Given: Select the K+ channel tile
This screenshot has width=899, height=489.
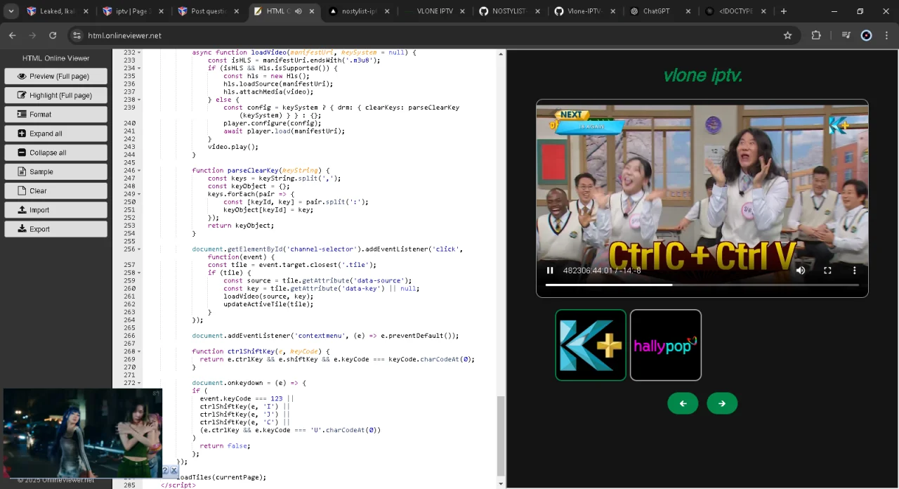Looking at the screenshot, I should pyautogui.click(x=591, y=345).
